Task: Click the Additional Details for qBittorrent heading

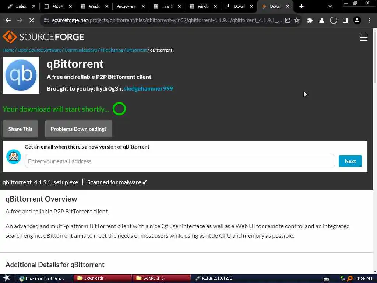Action: coord(55,265)
